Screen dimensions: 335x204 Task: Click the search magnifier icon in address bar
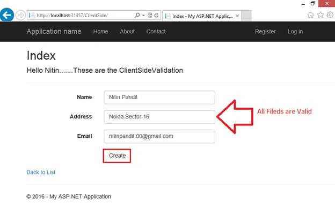pyautogui.click(x=137, y=15)
